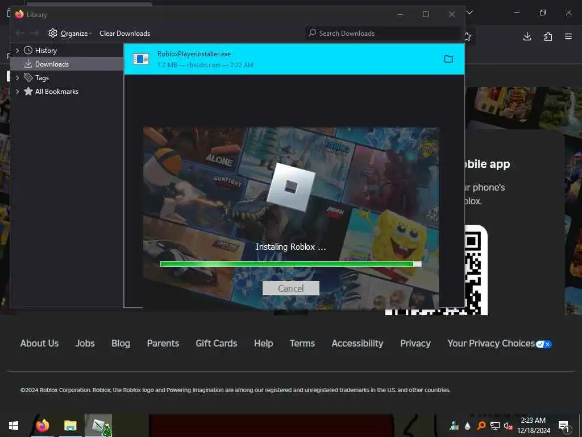Open the Gift Cards footer link
The height and width of the screenshot is (437, 582).
point(217,343)
